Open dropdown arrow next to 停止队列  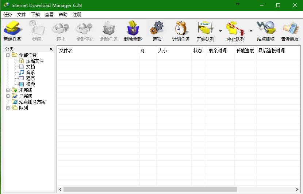click(251, 31)
